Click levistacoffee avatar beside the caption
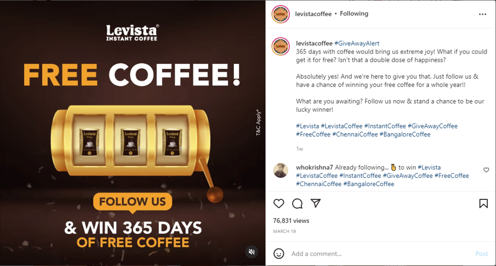The height and width of the screenshot is (266, 496). point(281,46)
